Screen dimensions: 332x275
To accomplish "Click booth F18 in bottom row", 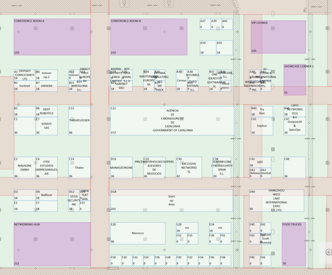I will [116, 260].
